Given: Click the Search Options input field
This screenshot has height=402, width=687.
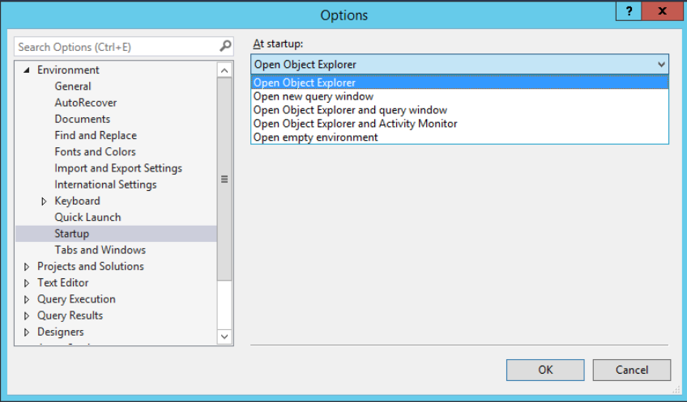Looking at the screenshot, I should click(115, 47).
